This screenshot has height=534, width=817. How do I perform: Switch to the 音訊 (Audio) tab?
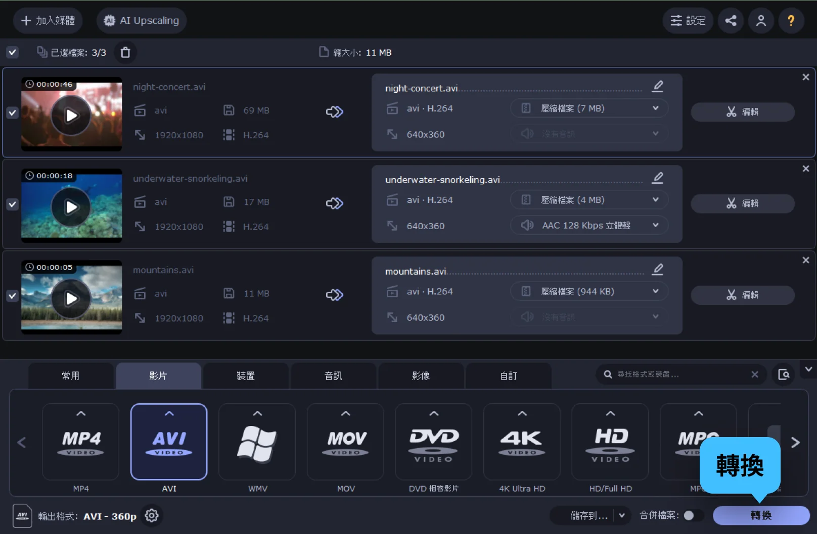(x=333, y=376)
